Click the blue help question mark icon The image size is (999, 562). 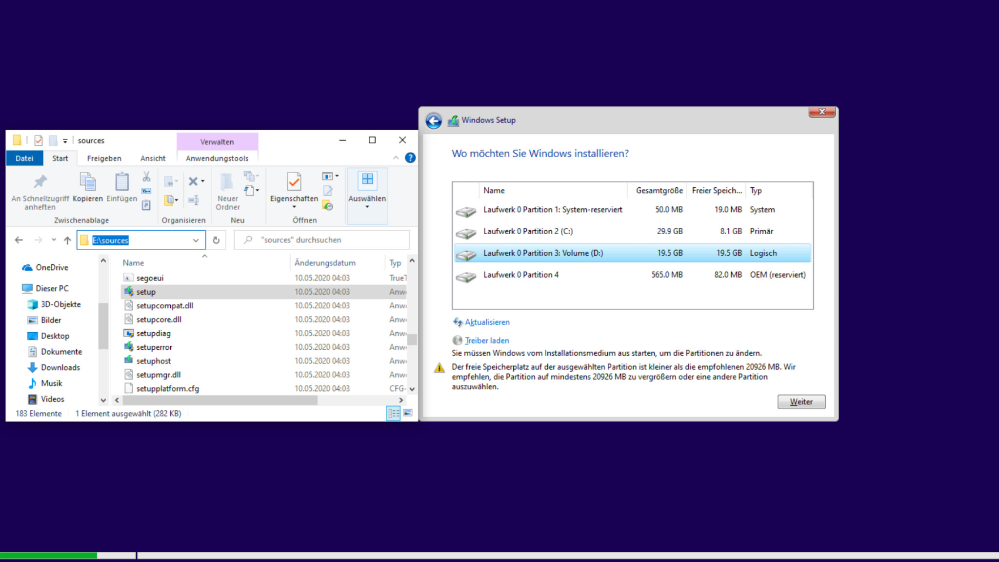[x=410, y=158]
